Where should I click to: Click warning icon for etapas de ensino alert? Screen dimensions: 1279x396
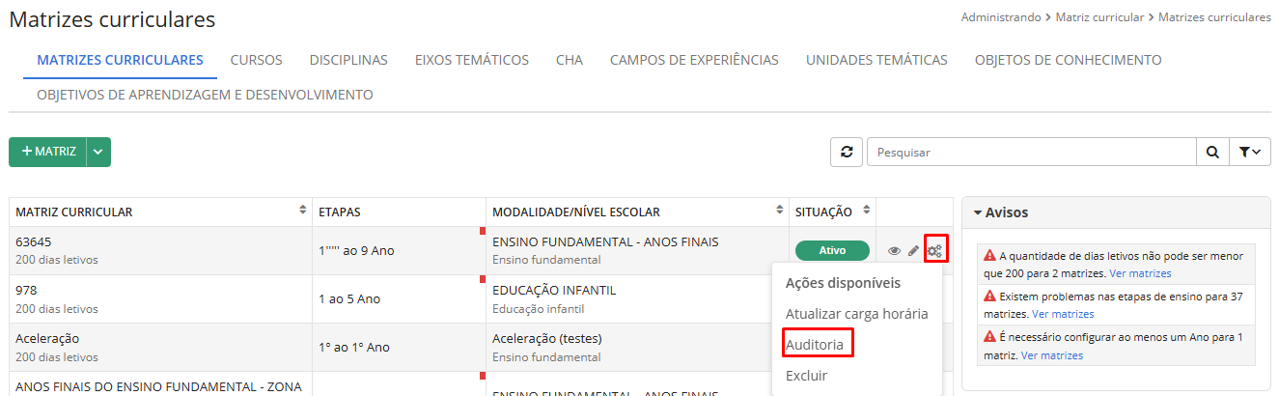click(x=989, y=297)
